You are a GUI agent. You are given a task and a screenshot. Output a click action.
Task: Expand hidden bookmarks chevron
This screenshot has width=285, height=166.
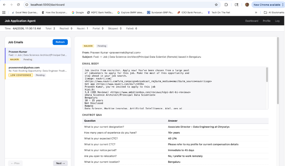[x=256, y=12]
